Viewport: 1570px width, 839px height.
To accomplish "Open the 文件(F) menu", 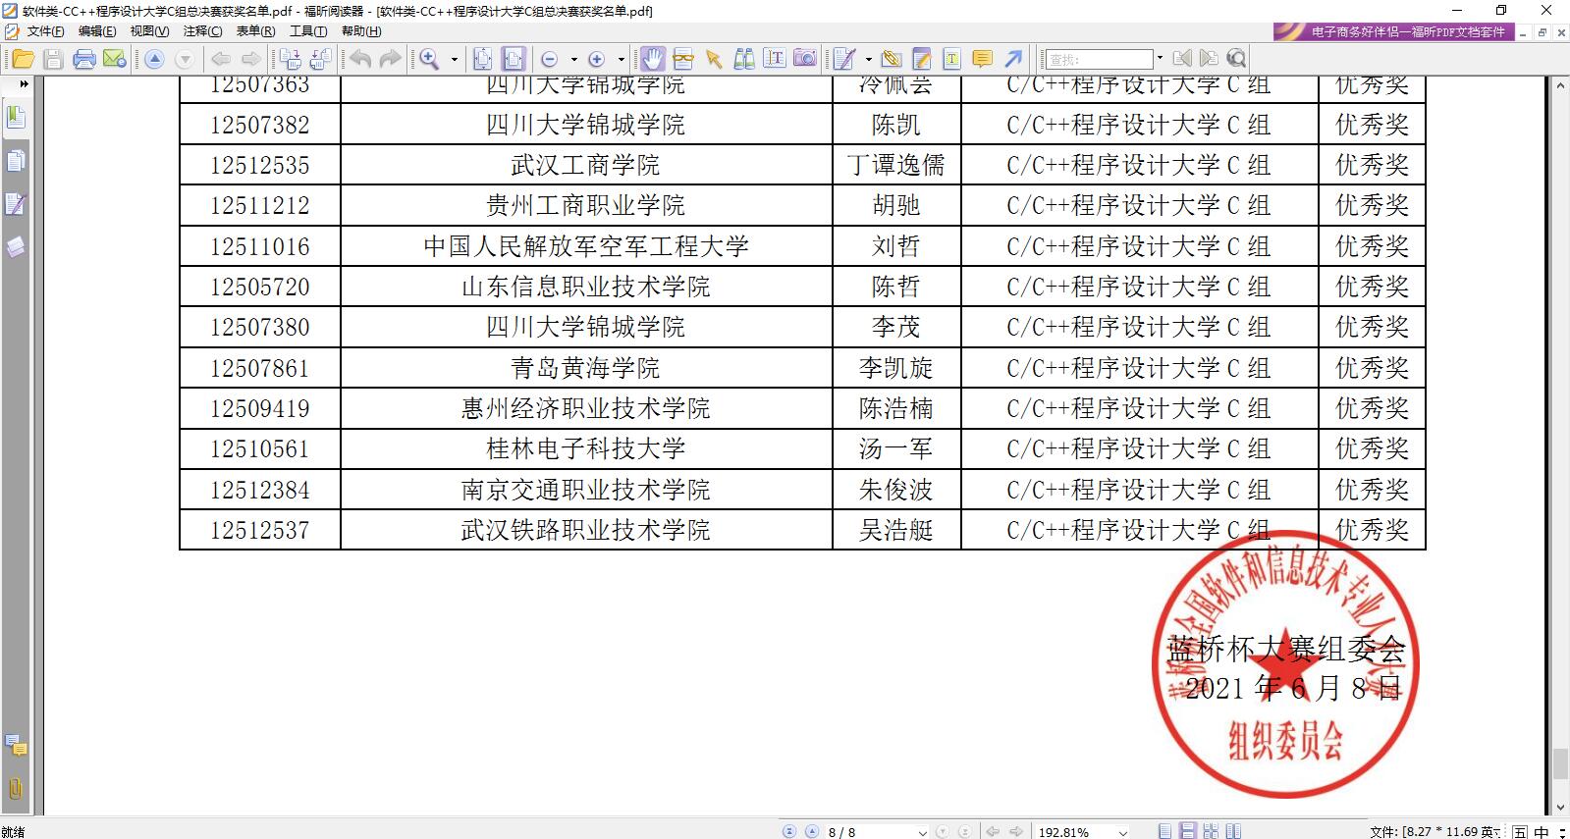I will (x=45, y=31).
